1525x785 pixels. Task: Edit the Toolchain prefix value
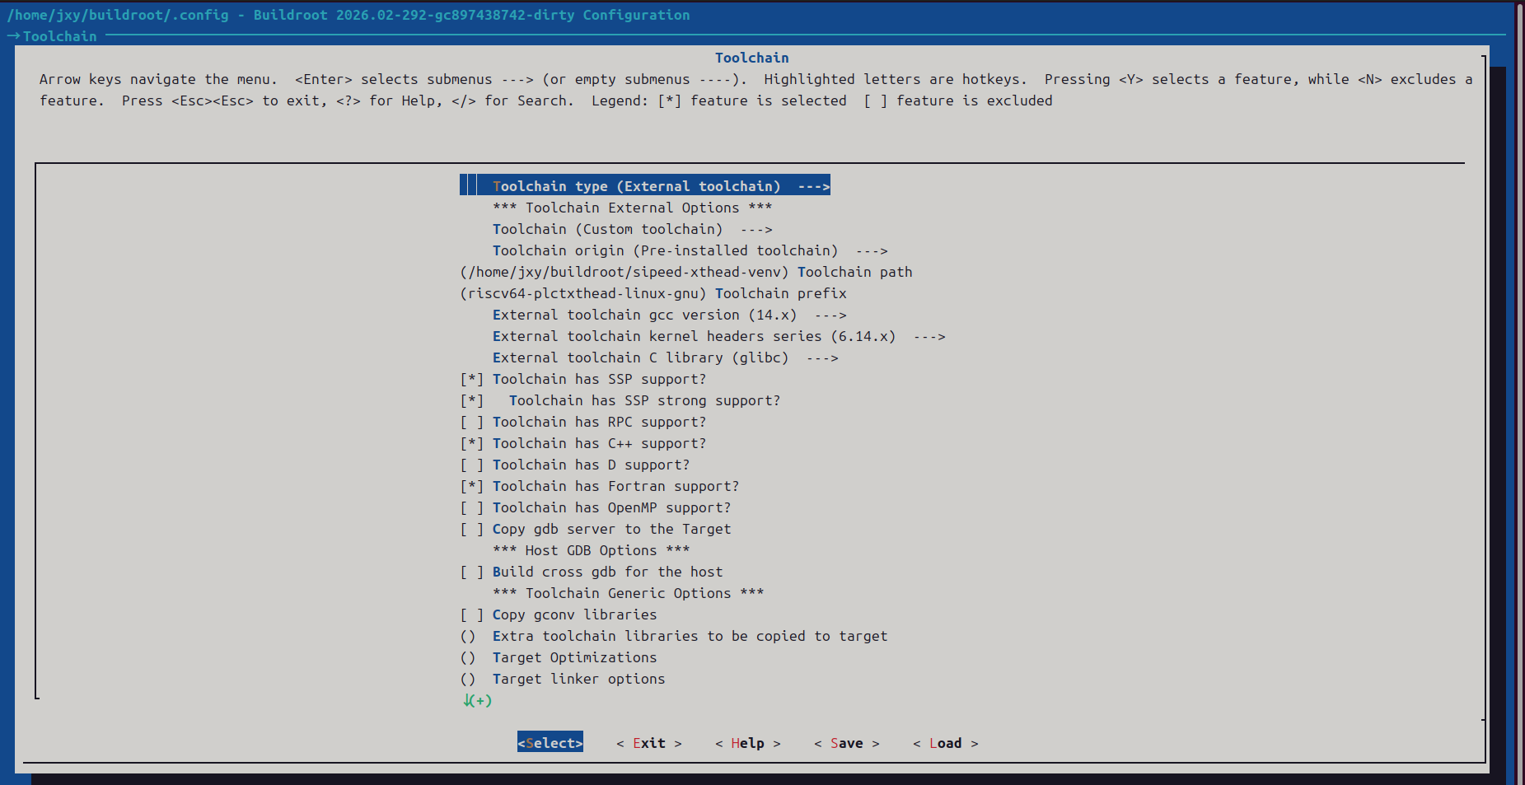click(653, 293)
